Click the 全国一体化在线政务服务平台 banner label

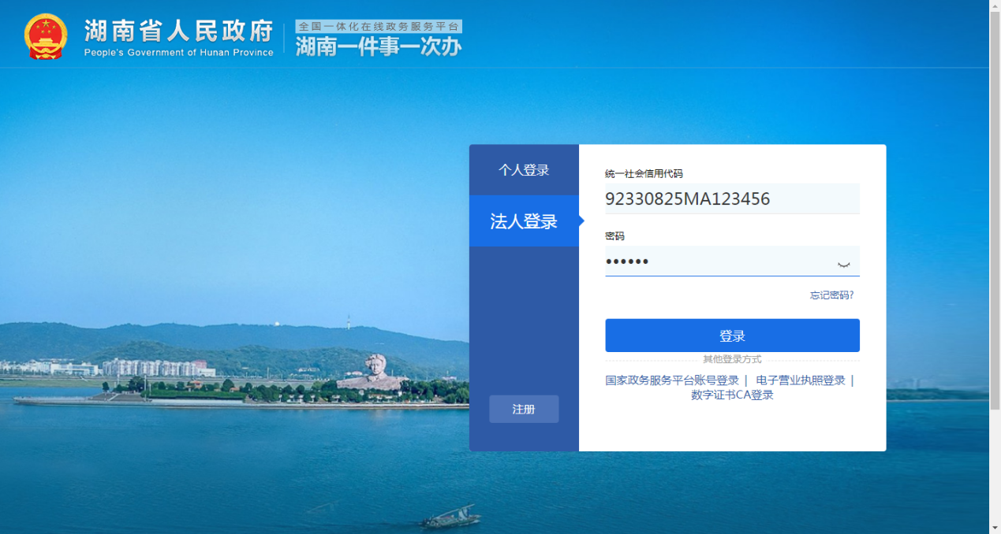[379, 26]
